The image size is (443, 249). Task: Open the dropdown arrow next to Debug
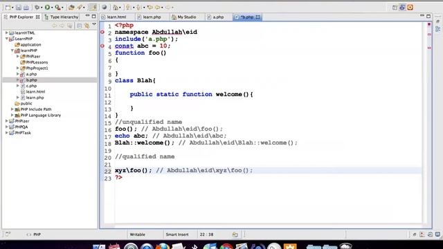(x=42, y=8)
